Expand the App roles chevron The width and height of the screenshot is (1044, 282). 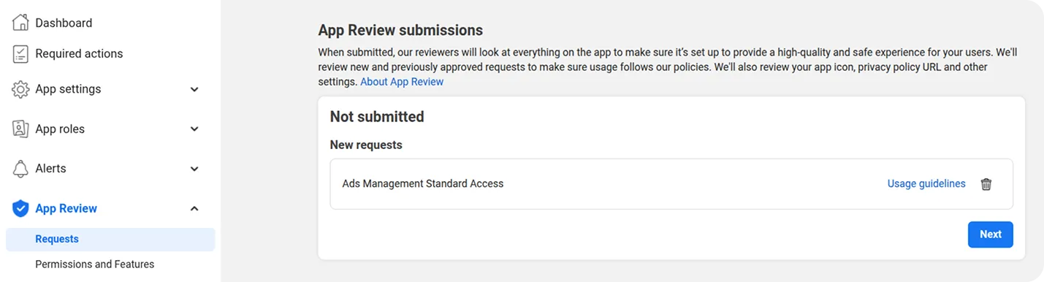[194, 129]
